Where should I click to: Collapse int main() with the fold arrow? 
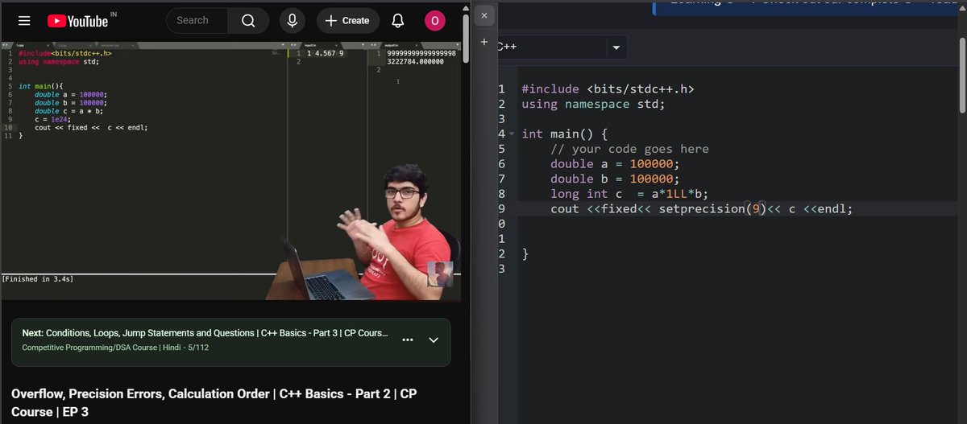[x=512, y=134]
